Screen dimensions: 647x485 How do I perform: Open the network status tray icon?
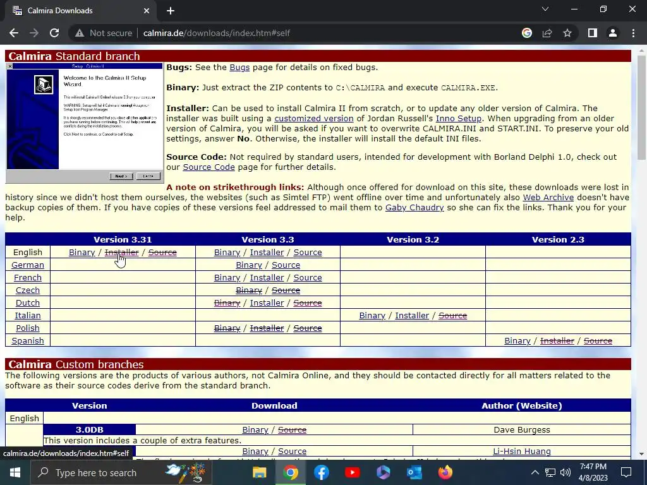pyautogui.click(x=550, y=472)
